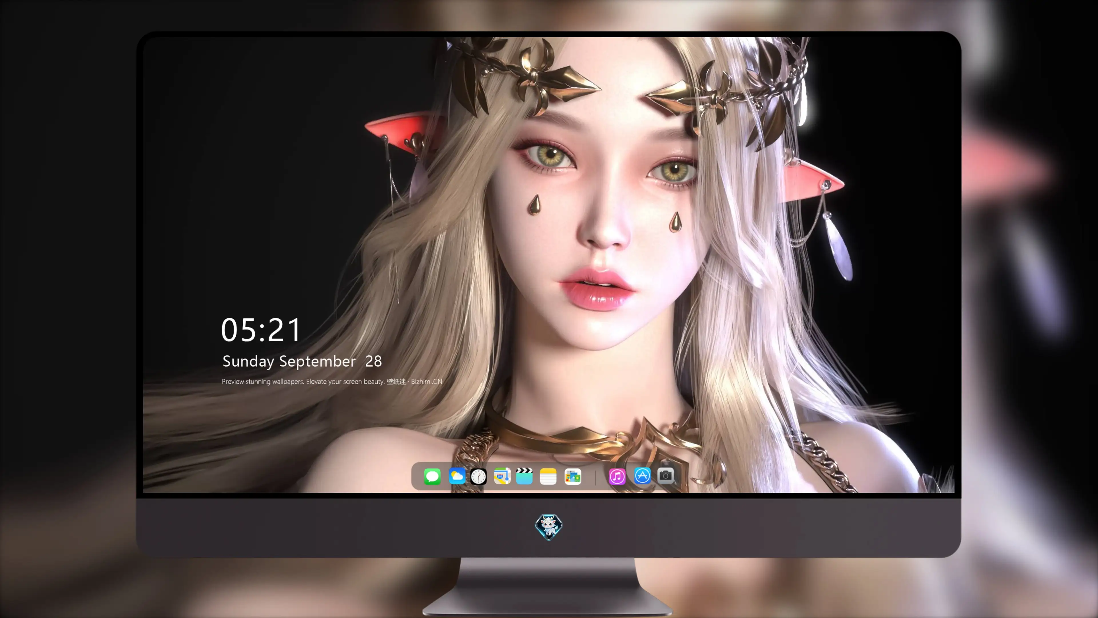Click the "Preview stunning wallpapers" tagline text
This screenshot has width=1098, height=618.
[x=332, y=381]
